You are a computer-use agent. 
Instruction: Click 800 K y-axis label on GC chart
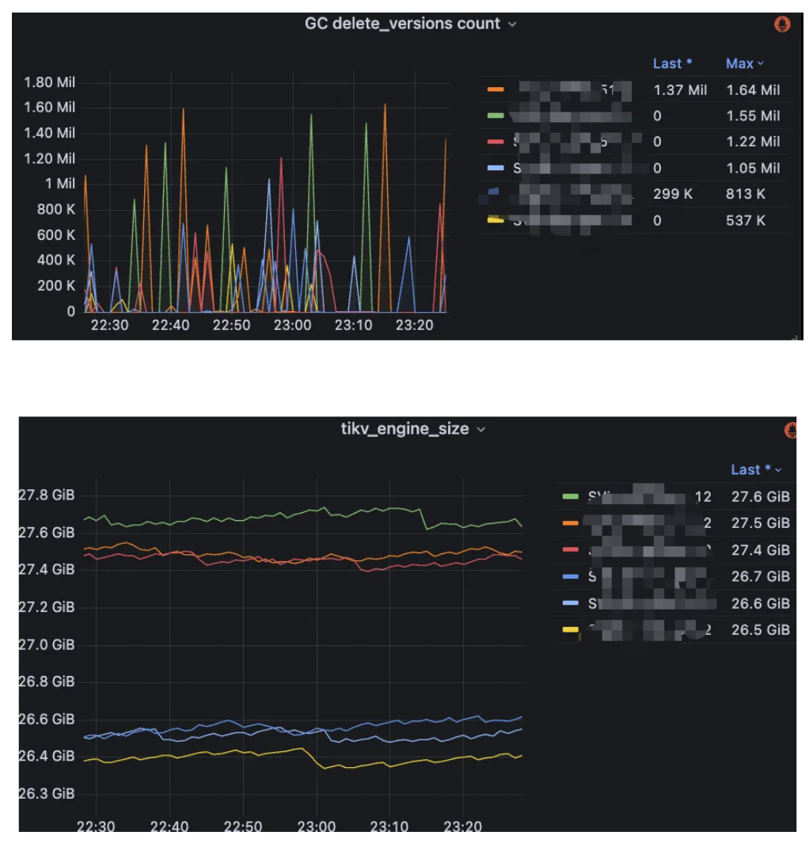pyautogui.click(x=56, y=209)
